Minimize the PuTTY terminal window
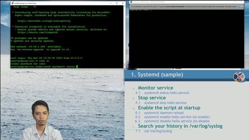 pos(111,3)
